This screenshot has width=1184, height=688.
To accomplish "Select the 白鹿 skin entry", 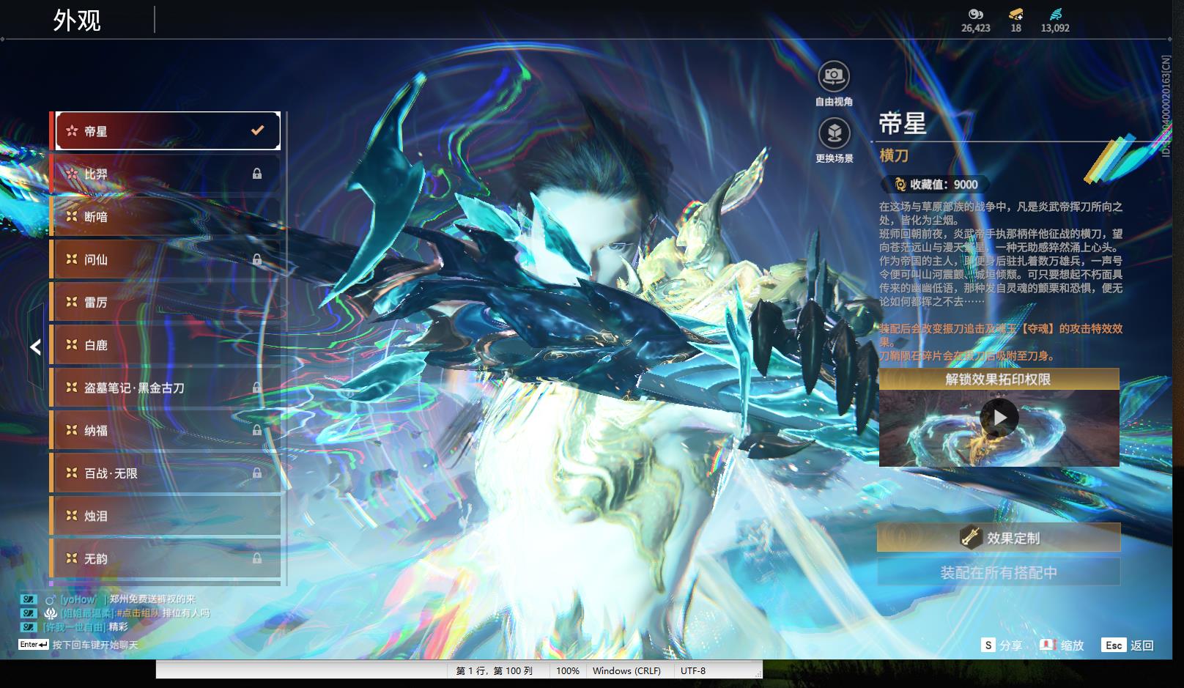I will (x=166, y=345).
